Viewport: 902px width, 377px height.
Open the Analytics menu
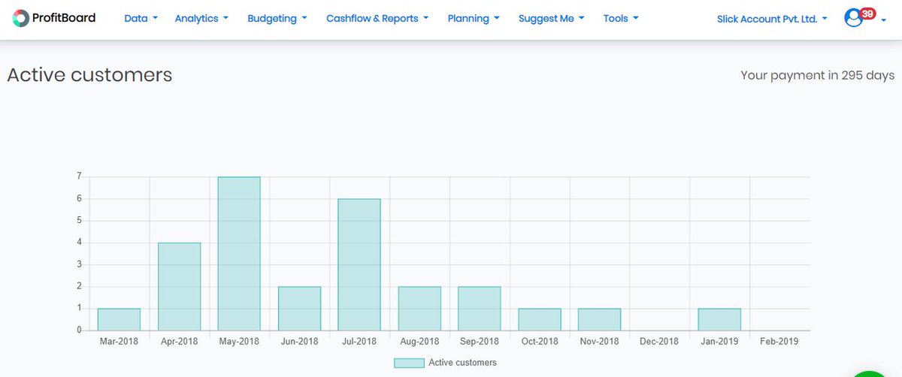tap(201, 18)
